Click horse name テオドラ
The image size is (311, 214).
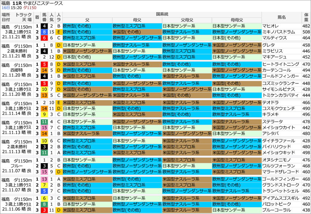[x=270, y=102]
